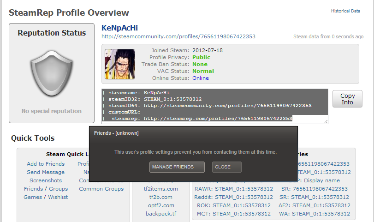Dismiss the Friends dialog with Close
The width and height of the screenshot is (374, 222).
[227, 167]
